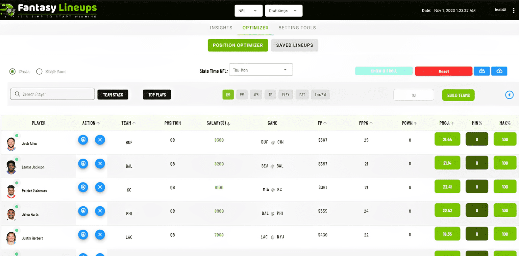Exclude Patrick Mahomes using his X icon

100,187
